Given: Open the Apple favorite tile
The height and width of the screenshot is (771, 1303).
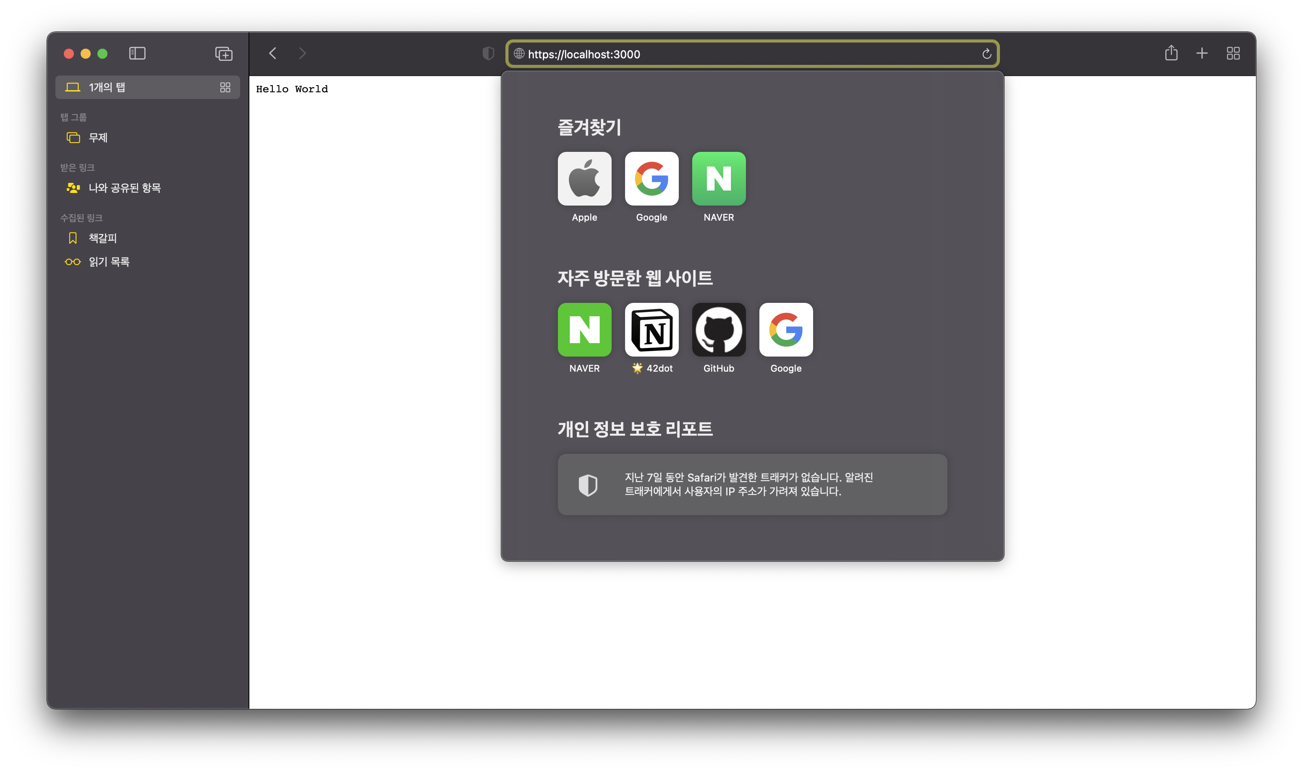Looking at the screenshot, I should (584, 179).
